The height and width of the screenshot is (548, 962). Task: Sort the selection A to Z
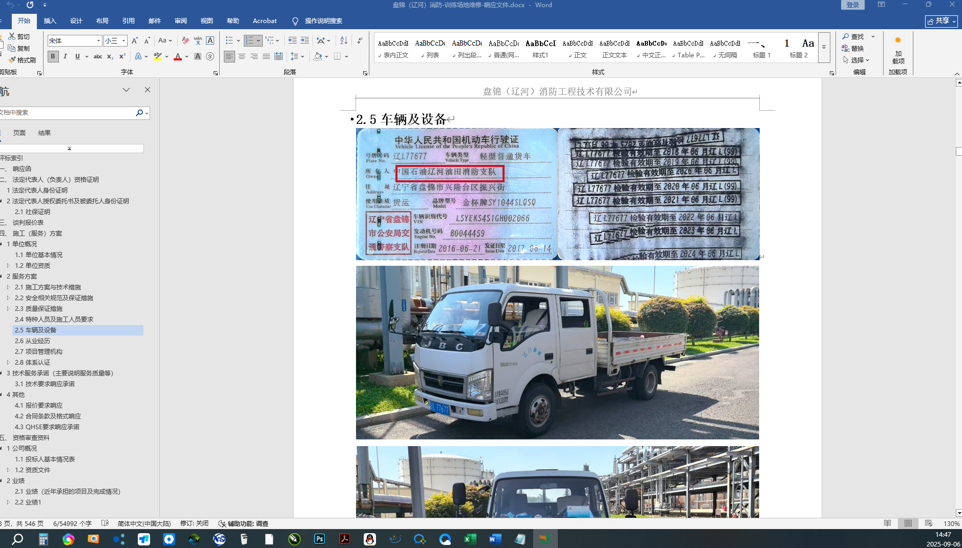point(344,40)
